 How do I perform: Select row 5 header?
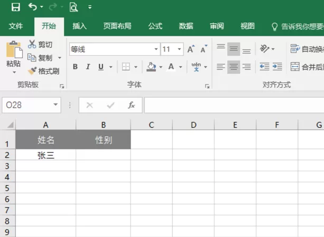[7, 188]
